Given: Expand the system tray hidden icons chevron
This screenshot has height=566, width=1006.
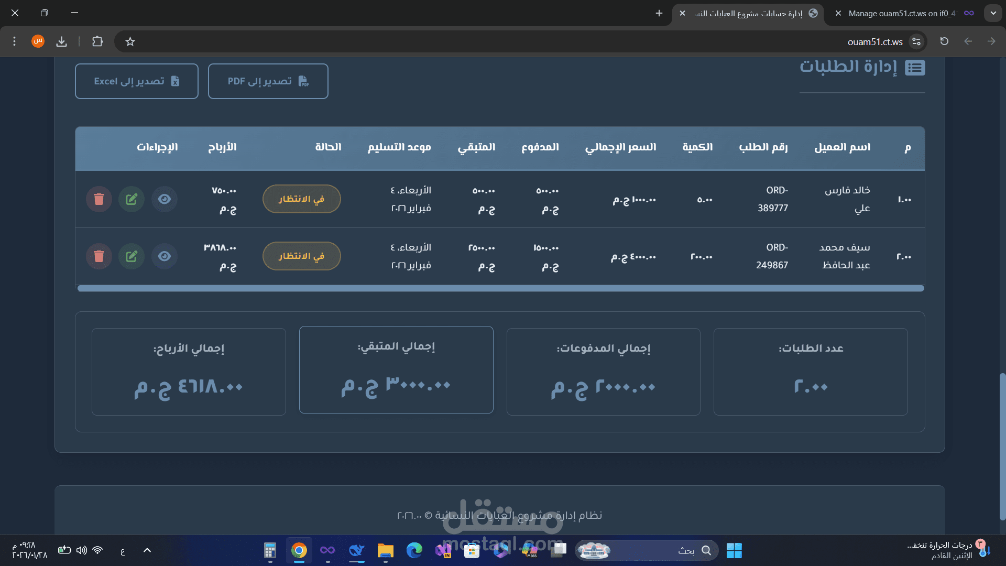Looking at the screenshot, I should click(147, 550).
